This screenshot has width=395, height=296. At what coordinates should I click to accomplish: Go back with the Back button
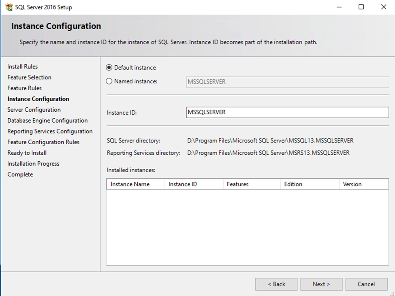(276, 284)
